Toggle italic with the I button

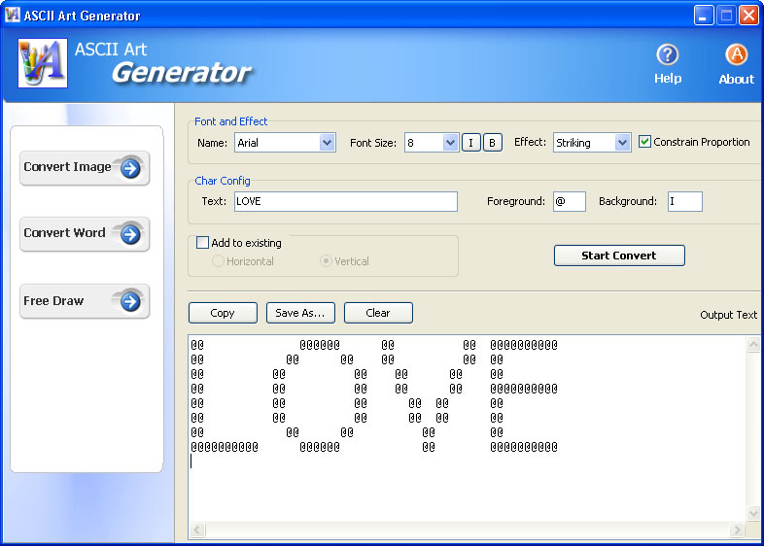click(x=470, y=143)
